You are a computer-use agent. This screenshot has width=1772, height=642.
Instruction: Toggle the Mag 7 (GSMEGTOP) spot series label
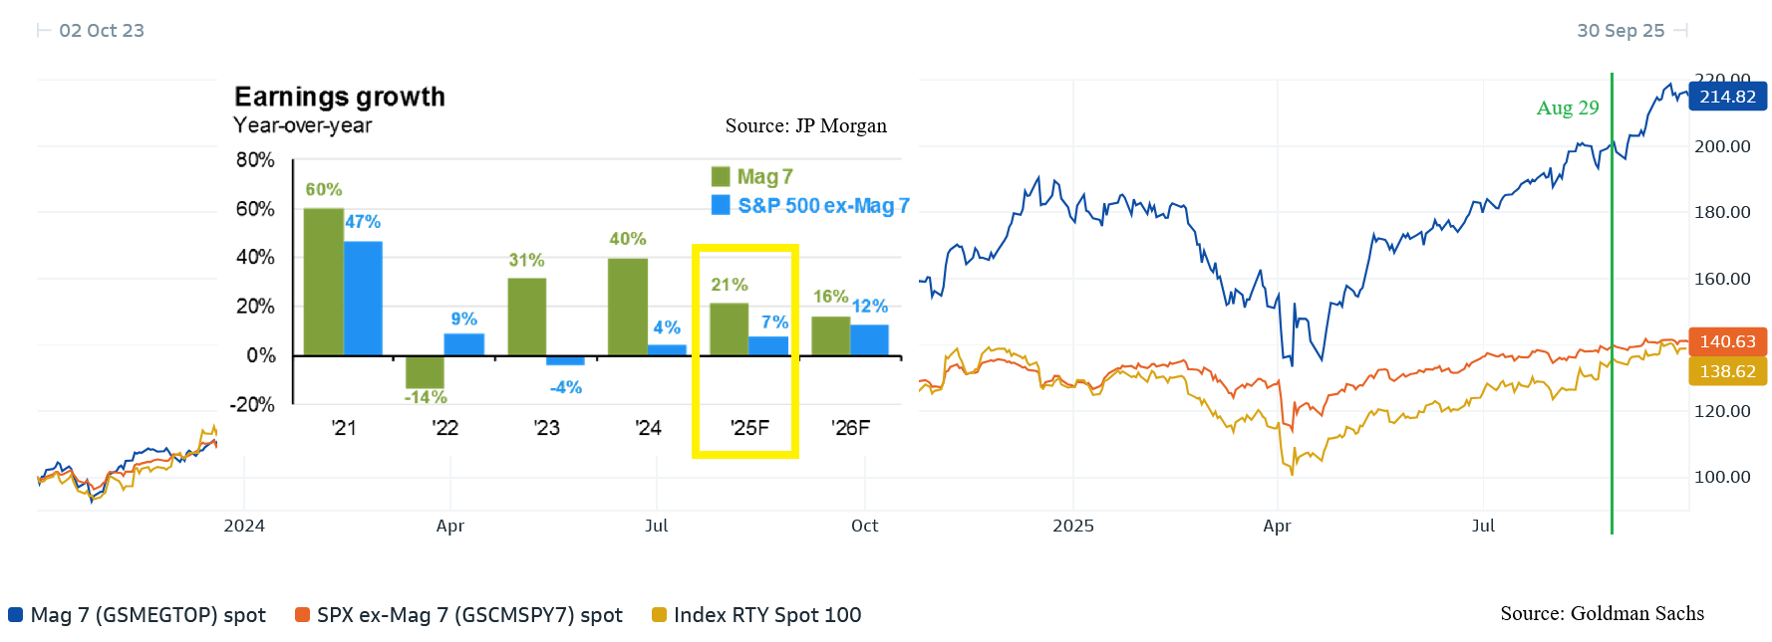coord(148,615)
